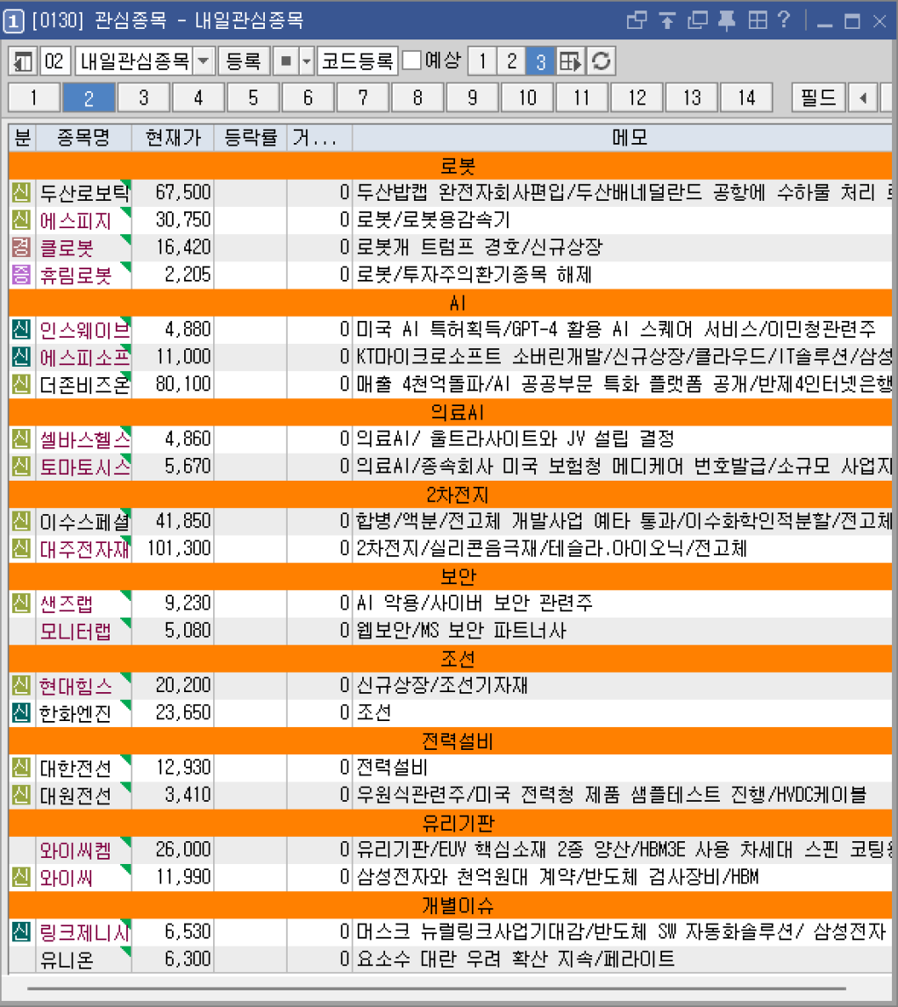Click the 신 badge on the 토마토시스 row
Viewport: 898px width, 1007px height.
(x=21, y=467)
